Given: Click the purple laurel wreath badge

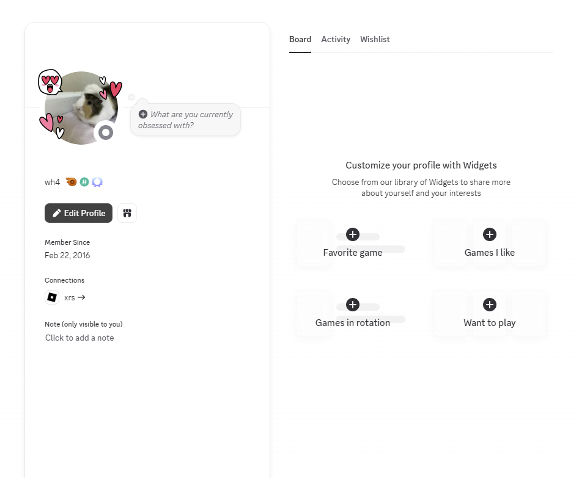Looking at the screenshot, I should tap(97, 182).
